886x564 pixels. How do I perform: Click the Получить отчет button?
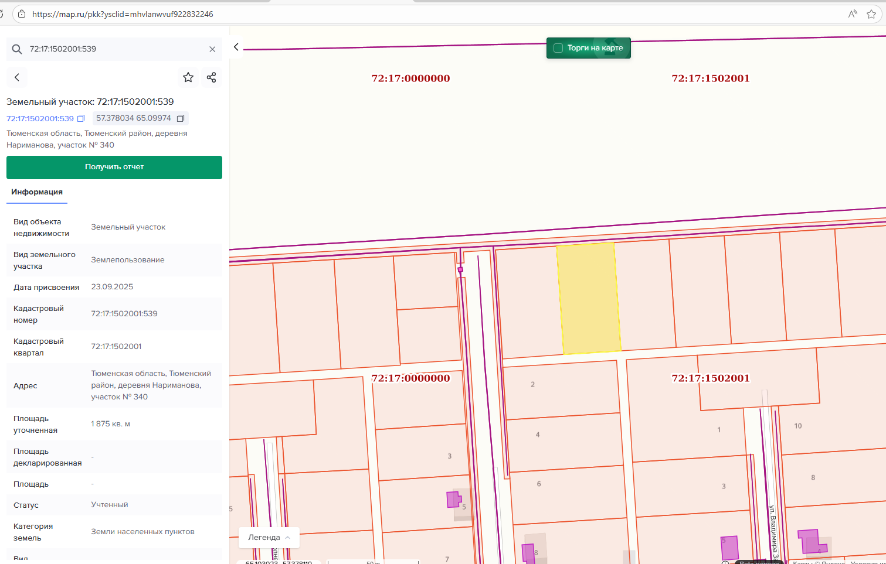coord(114,167)
